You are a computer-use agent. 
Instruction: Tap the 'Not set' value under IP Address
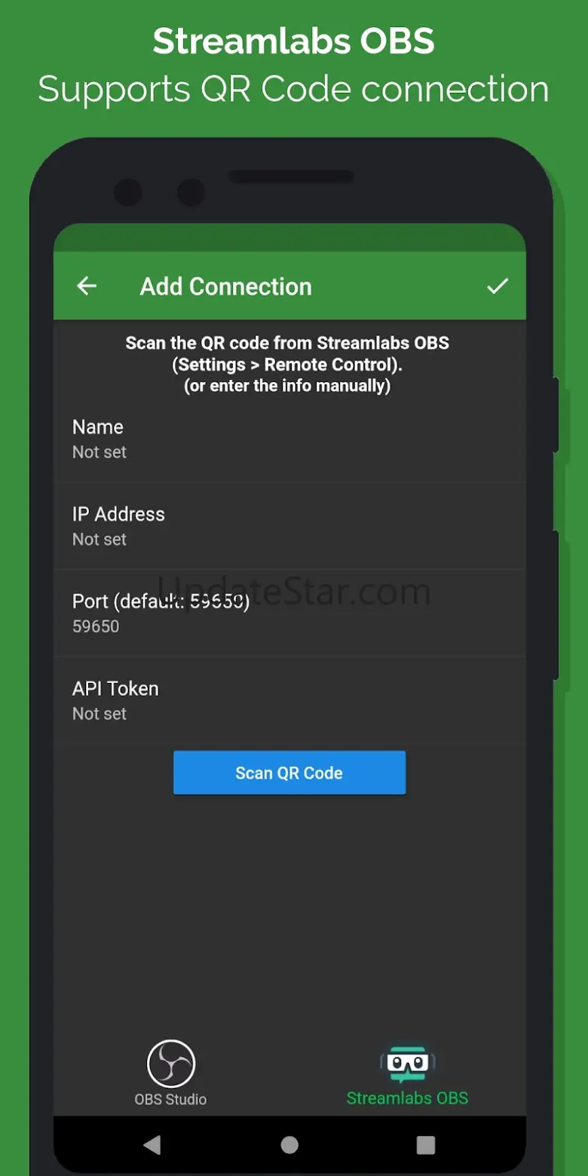click(100, 540)
